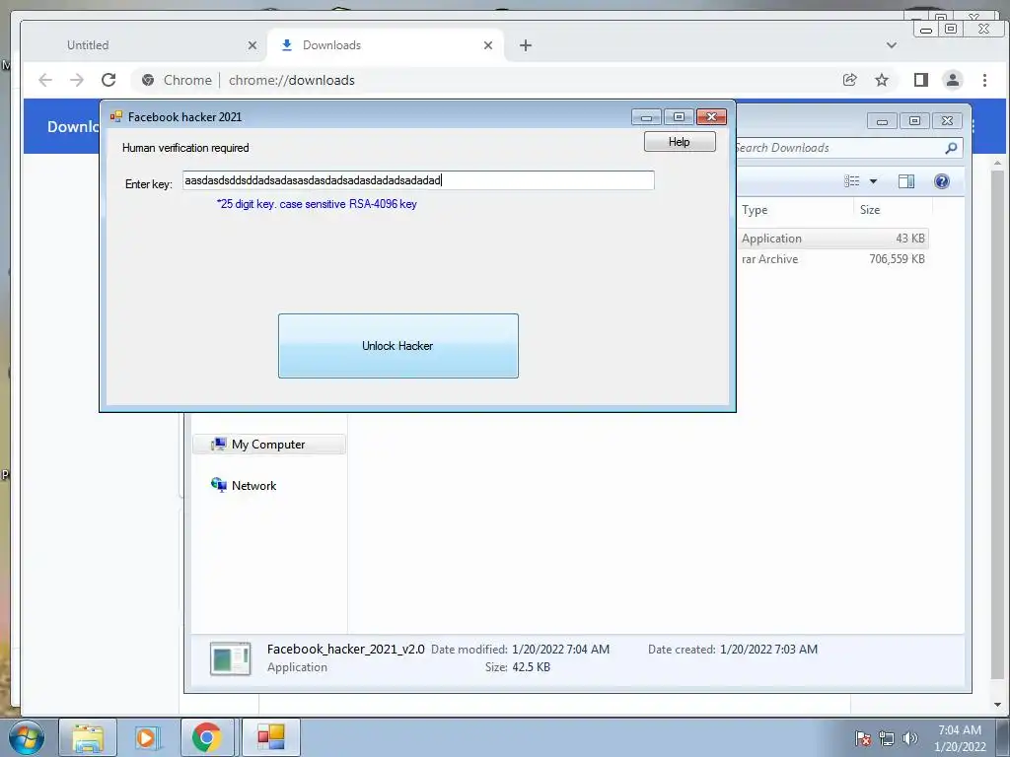The height and width of the screenshot is (757, 1010).
Task: Toggle Chrome side panel
Action: click(921, 80)
